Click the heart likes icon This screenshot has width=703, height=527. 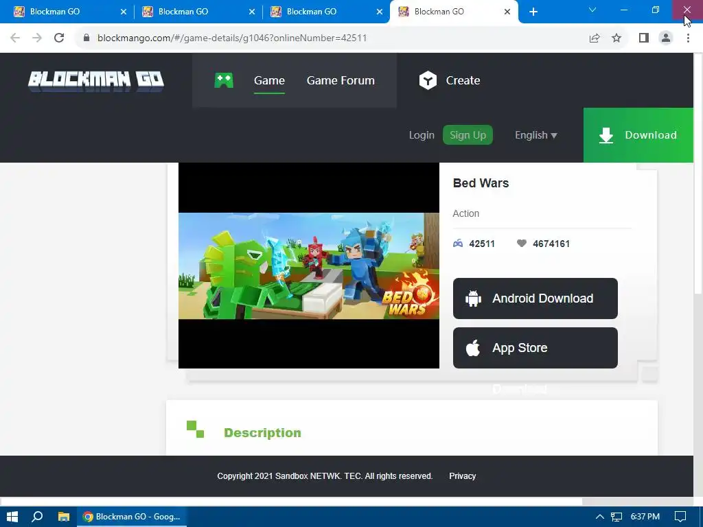pyautogui.click(x=522, y=244)
